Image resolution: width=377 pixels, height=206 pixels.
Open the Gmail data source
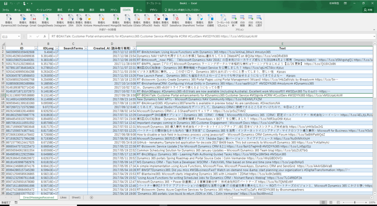pyautogui.click(x=33, y=21)
